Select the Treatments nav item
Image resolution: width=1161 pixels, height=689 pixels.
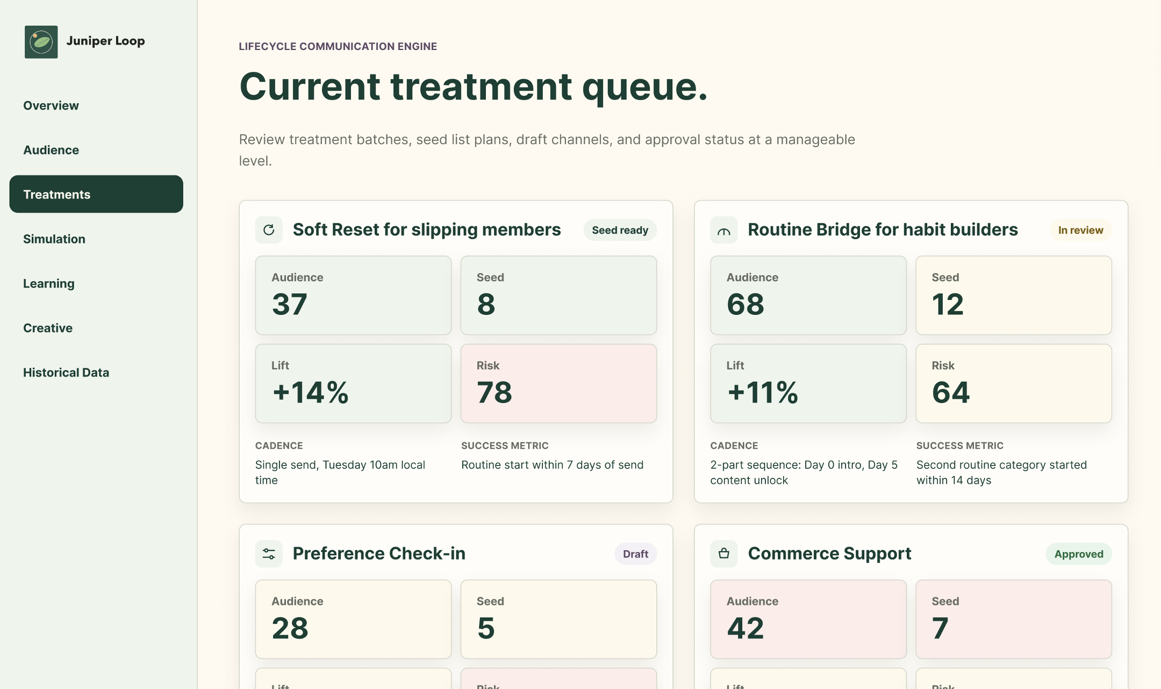[96, 194]
